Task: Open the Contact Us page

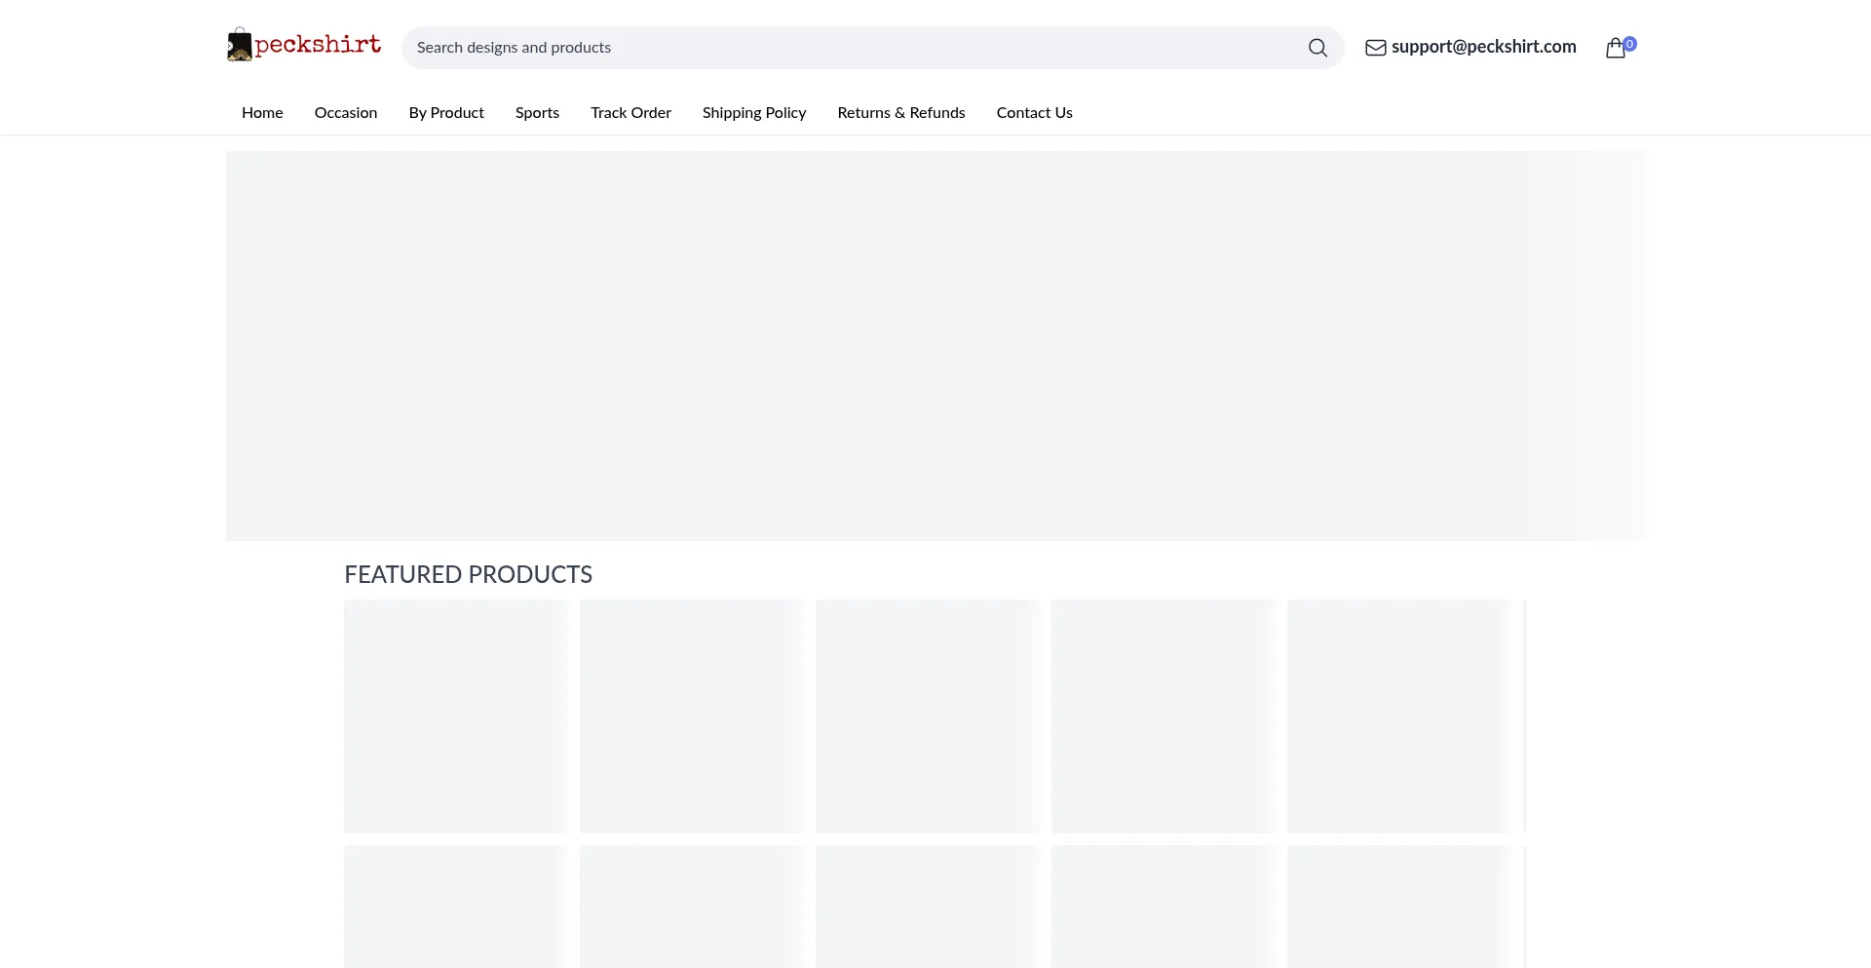Action: (x=1034, y=113)
